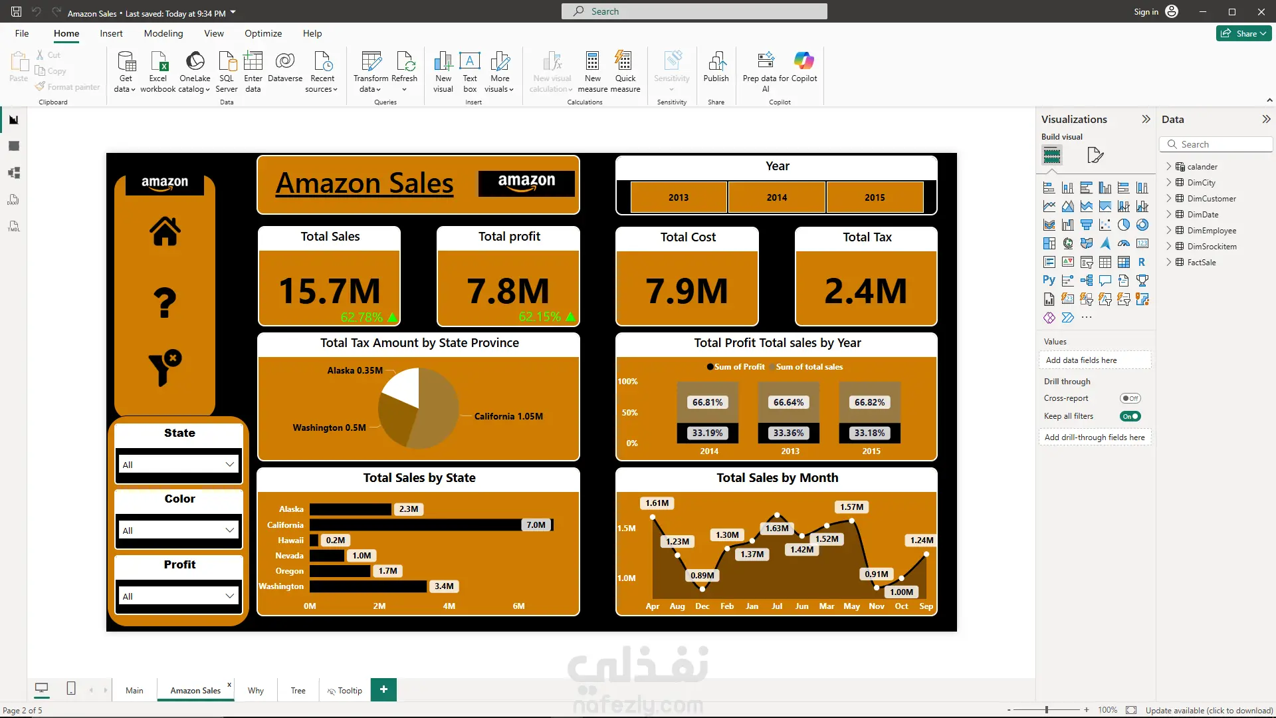Click Prep data for AI
Viewport: 1276px width, 718px height.
pos(766,72)
